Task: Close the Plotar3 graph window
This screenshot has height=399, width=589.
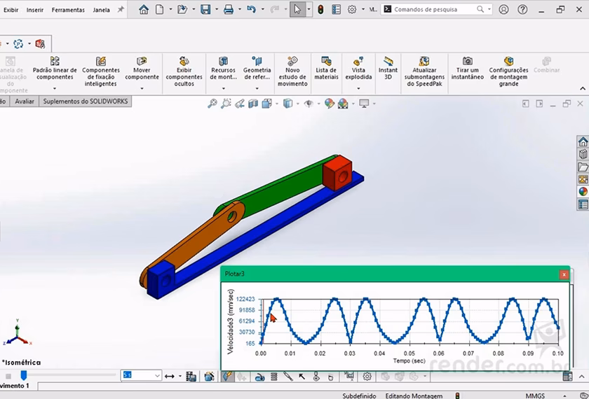Action: pyautogui.click(x=564, y=274)
